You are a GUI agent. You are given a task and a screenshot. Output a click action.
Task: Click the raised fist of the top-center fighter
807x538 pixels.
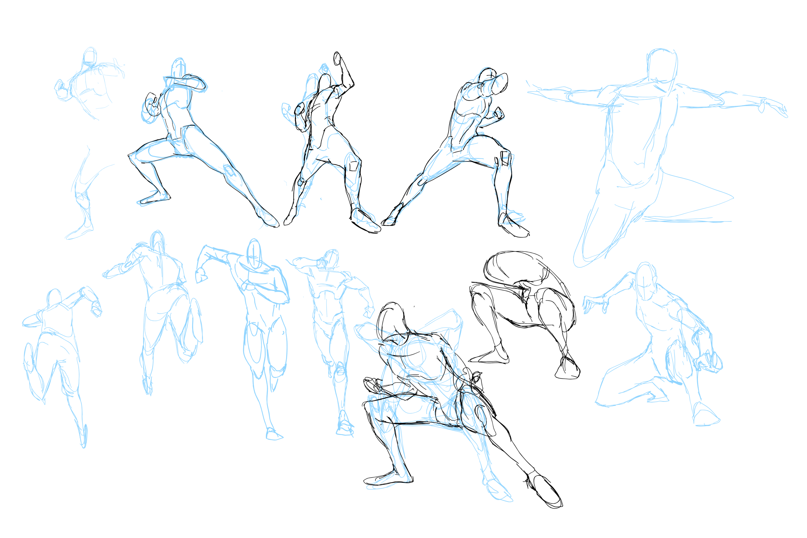pyautogui.click(x=337, y=58)
